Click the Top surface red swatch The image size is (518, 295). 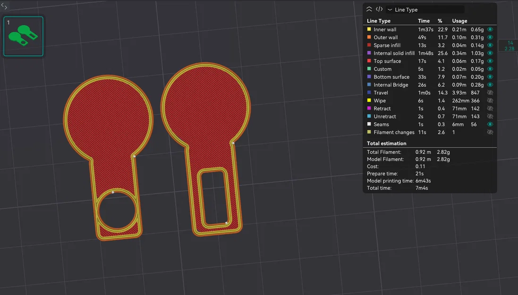pyautogui.click(x=369, y=61)
